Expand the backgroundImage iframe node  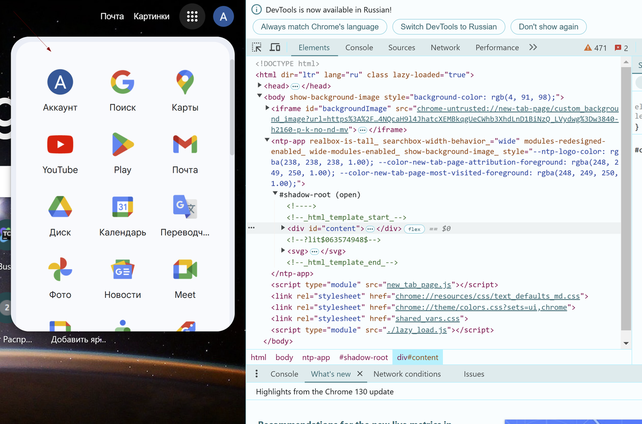click(267, 108)
